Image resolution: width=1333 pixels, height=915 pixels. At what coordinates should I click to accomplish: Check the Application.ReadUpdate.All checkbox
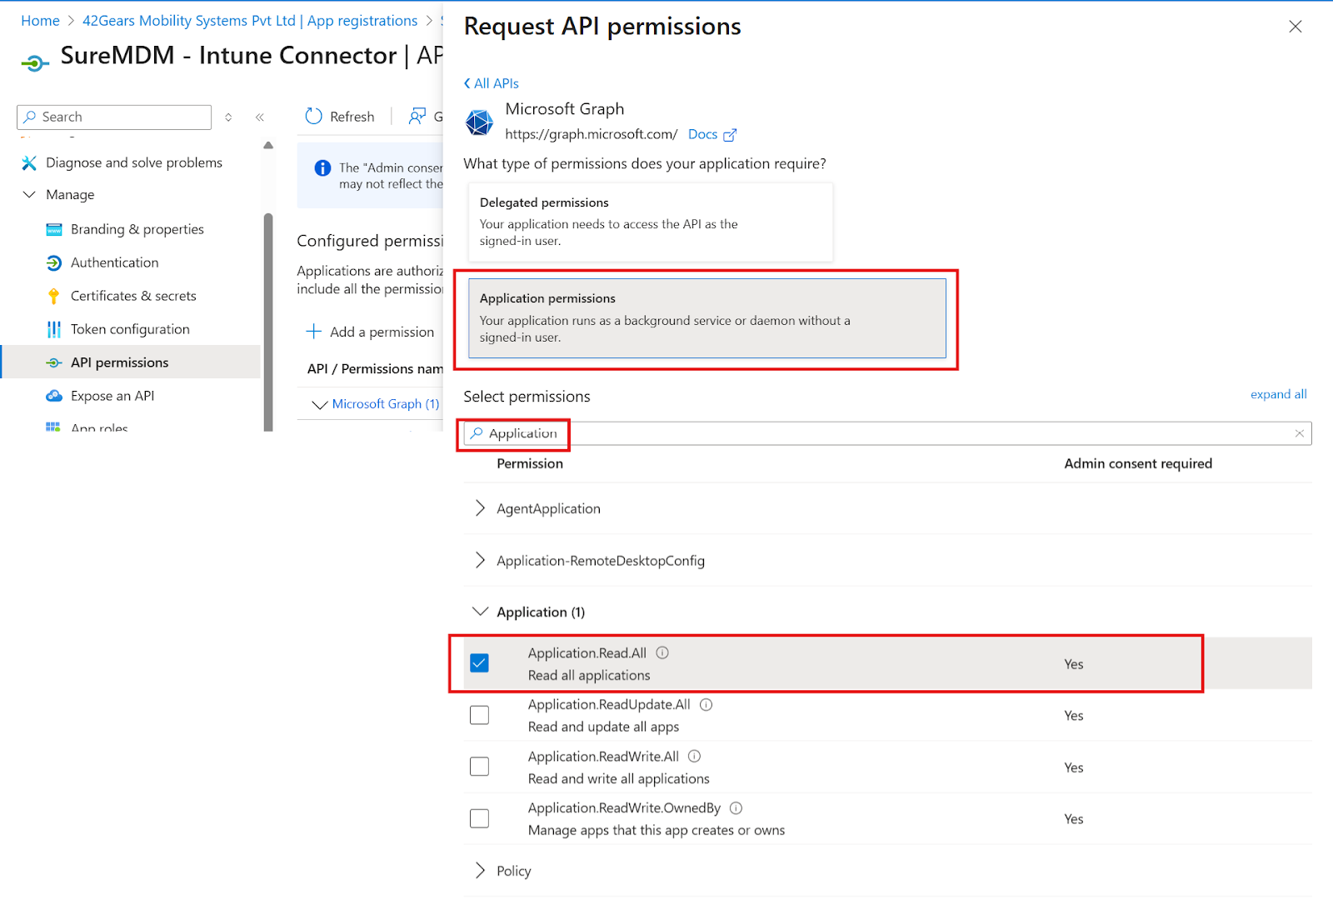pos(480,715)
